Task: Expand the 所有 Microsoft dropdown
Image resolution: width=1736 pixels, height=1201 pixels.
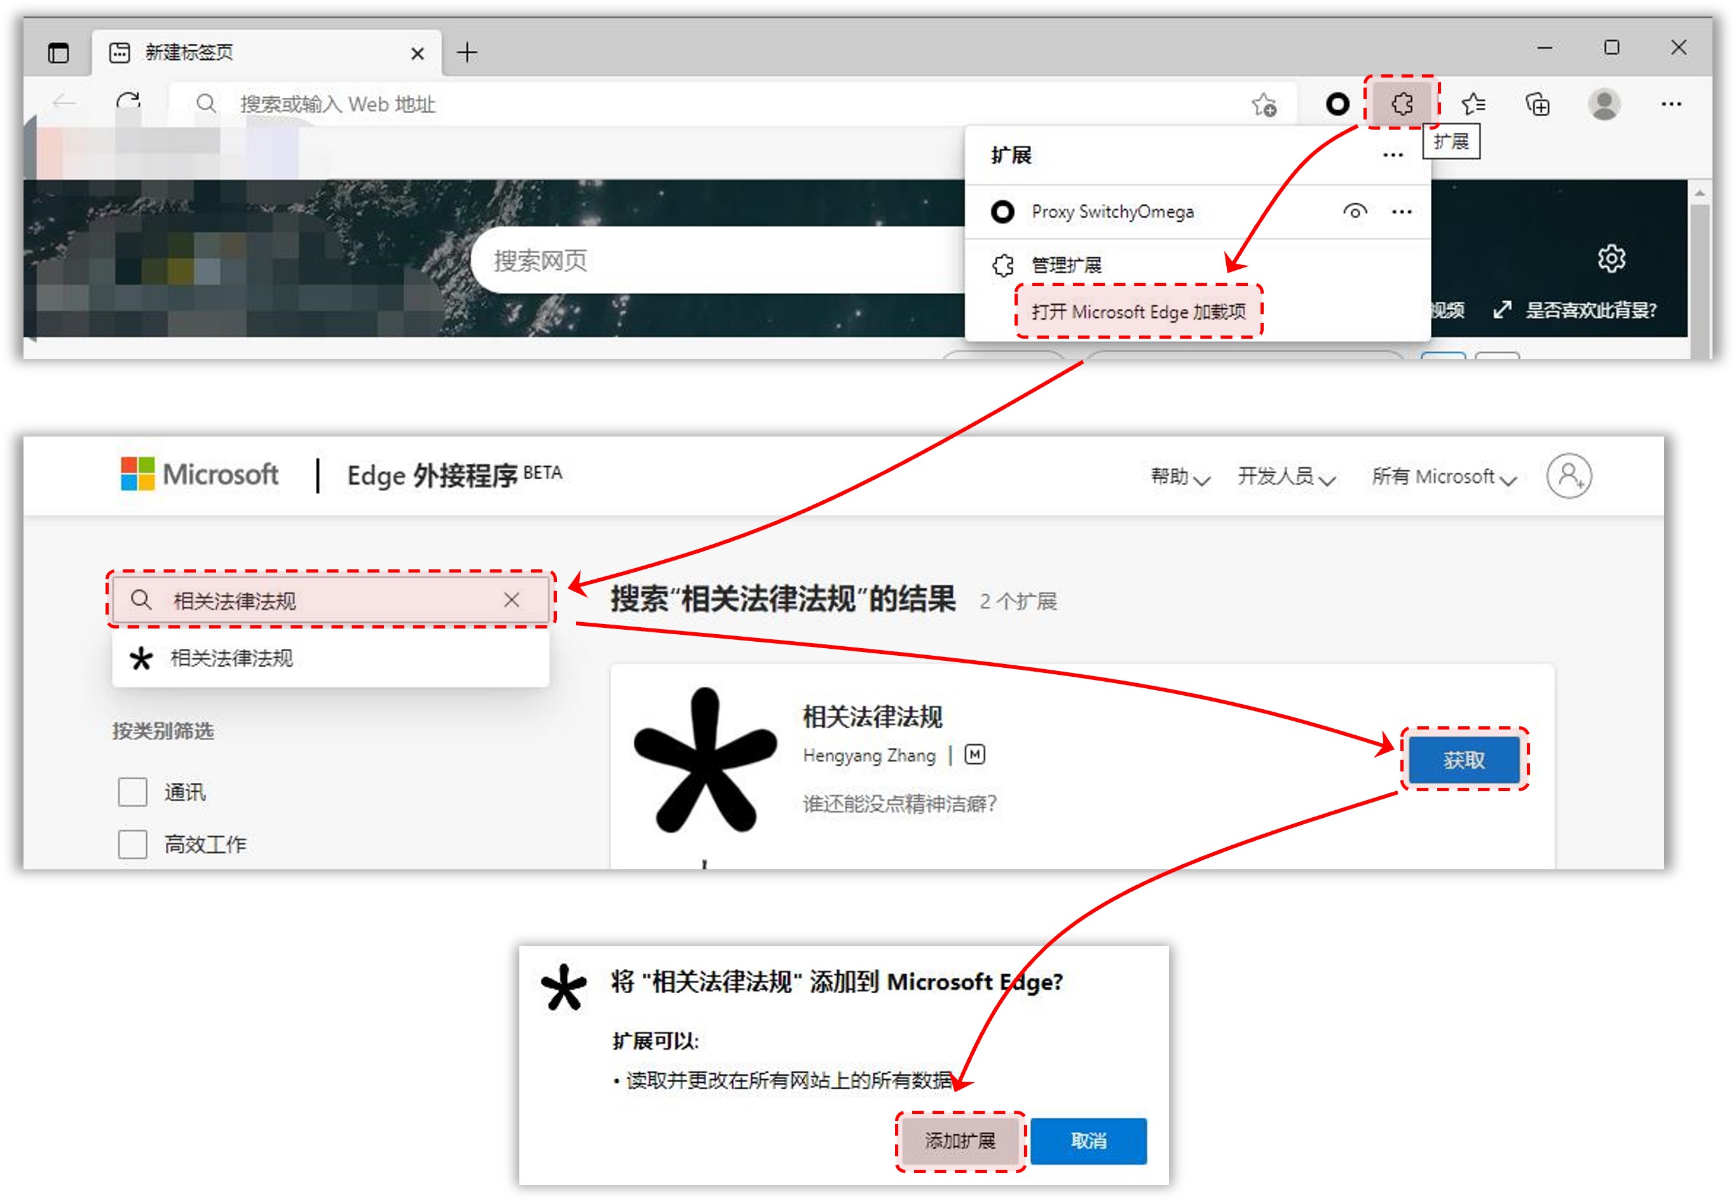Action: point(1443,477)
